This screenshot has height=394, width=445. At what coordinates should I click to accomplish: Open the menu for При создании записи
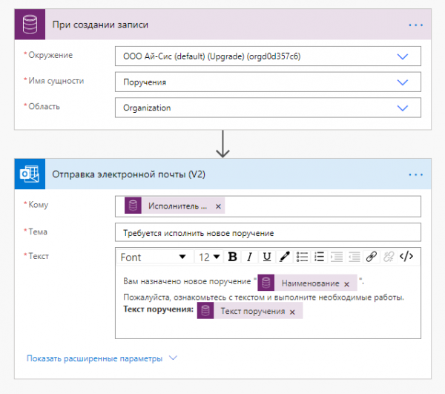pyautogui.click(x=415, y=24)
